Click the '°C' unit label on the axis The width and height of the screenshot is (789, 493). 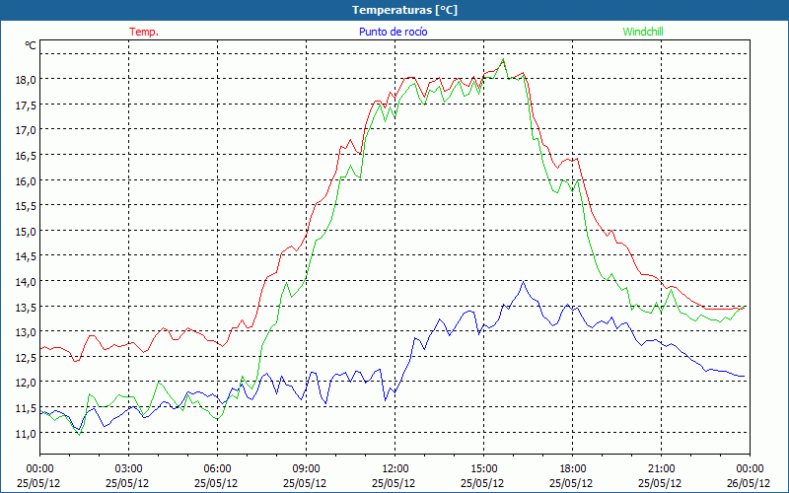click(31, 45)
